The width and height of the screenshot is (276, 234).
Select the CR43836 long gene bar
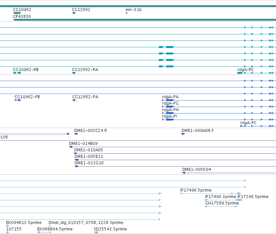(145, 20)
